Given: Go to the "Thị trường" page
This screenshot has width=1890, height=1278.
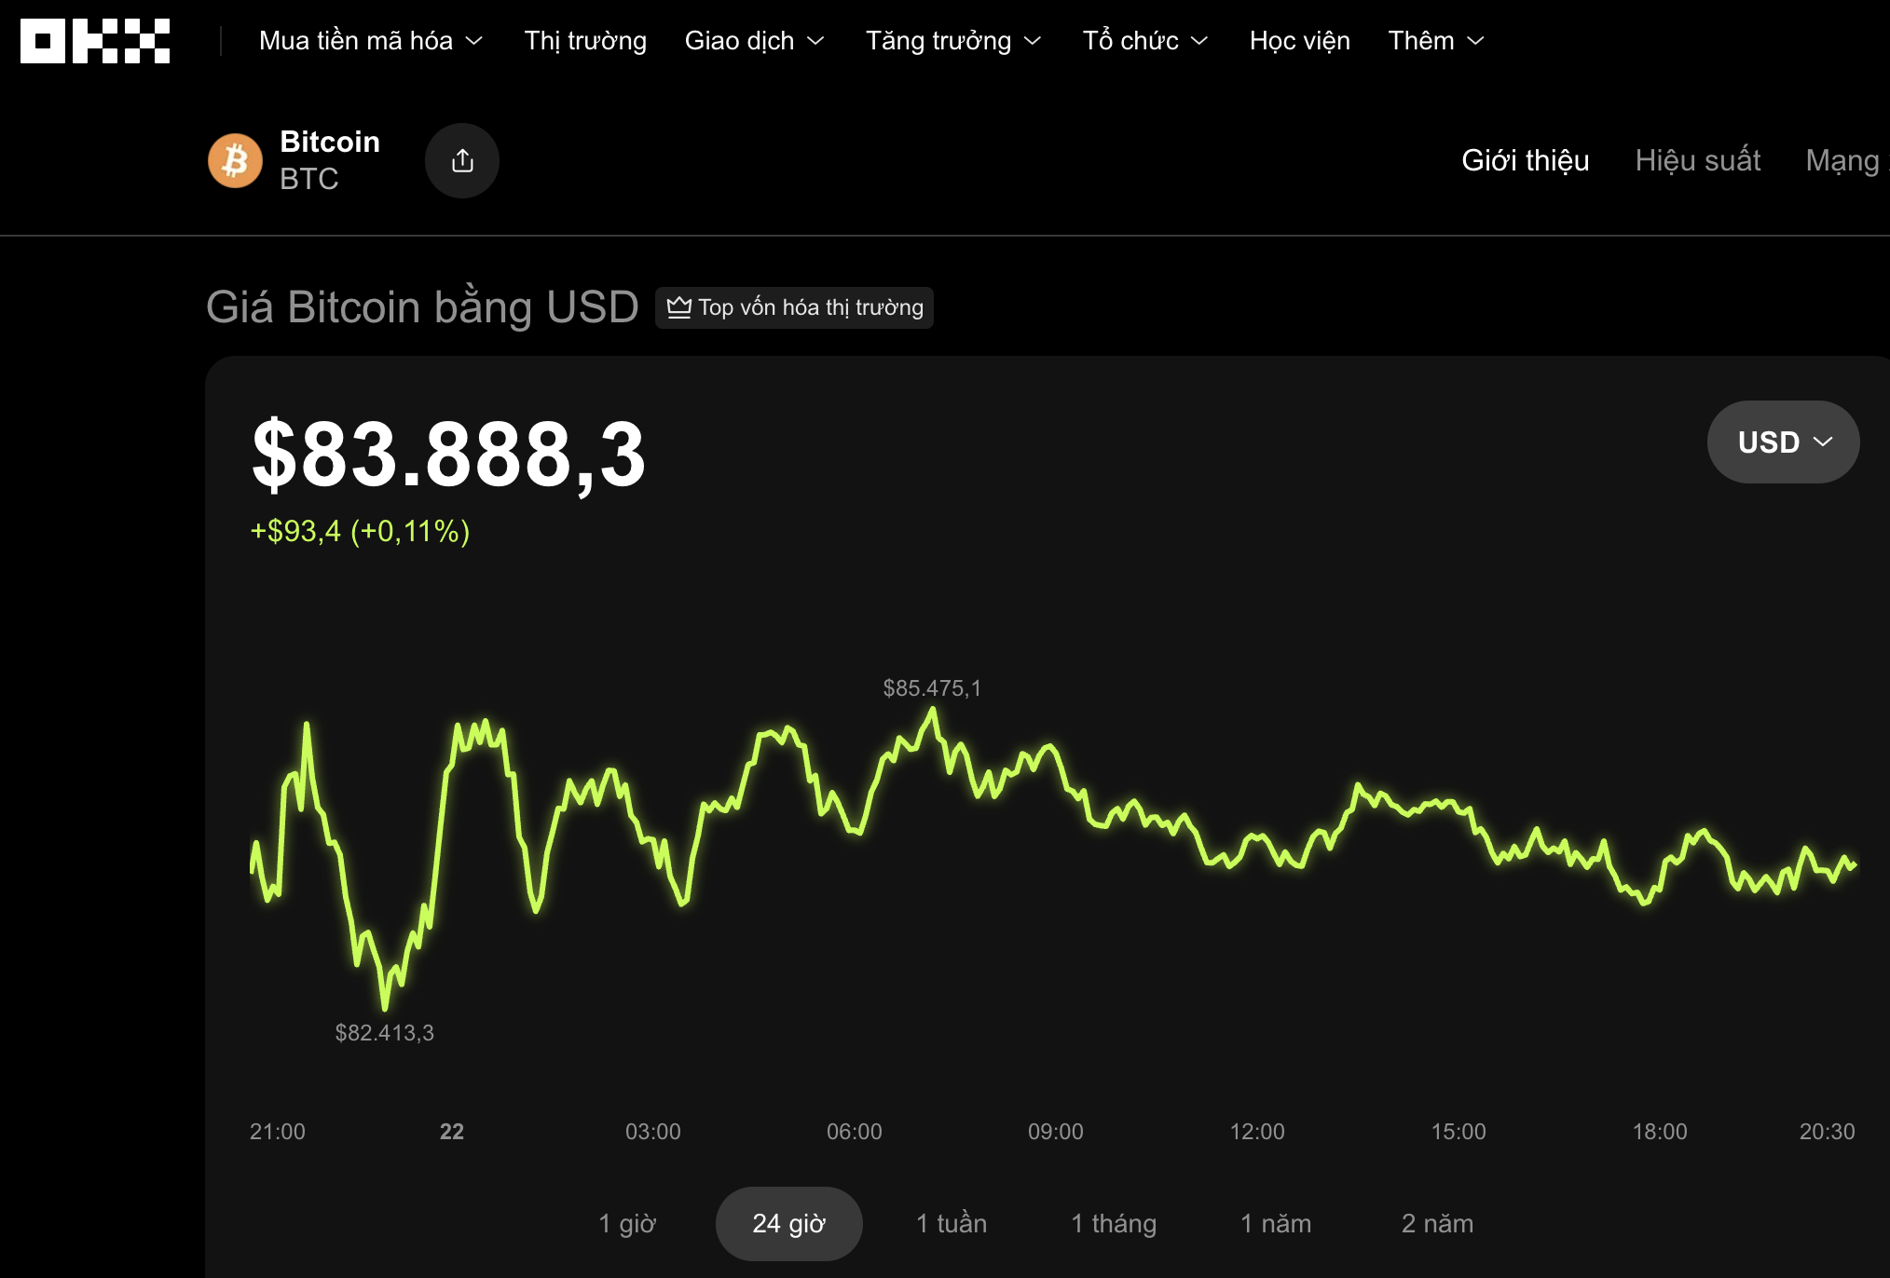Looking at the screenshot, I should pos(585,41).
